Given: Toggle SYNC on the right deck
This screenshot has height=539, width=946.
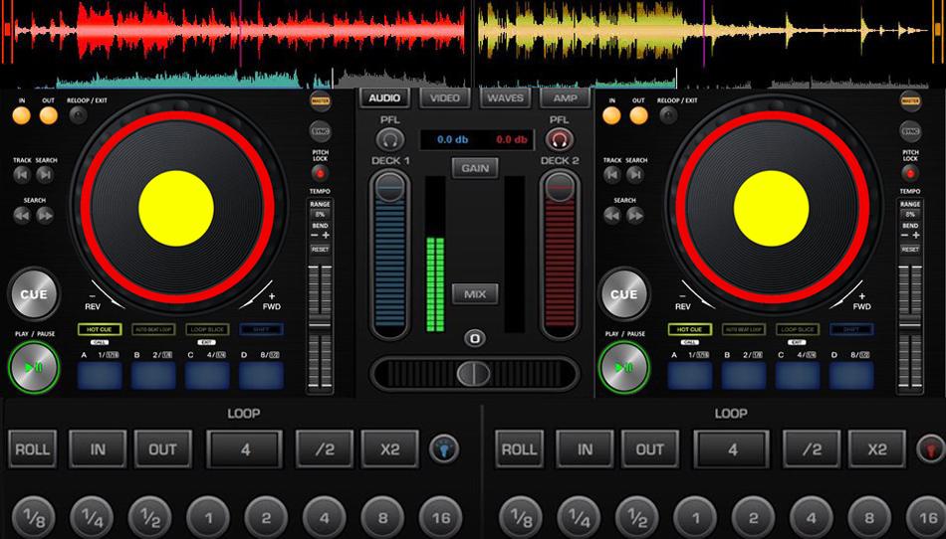Looking at the screenshot, I should pos(910,130).
